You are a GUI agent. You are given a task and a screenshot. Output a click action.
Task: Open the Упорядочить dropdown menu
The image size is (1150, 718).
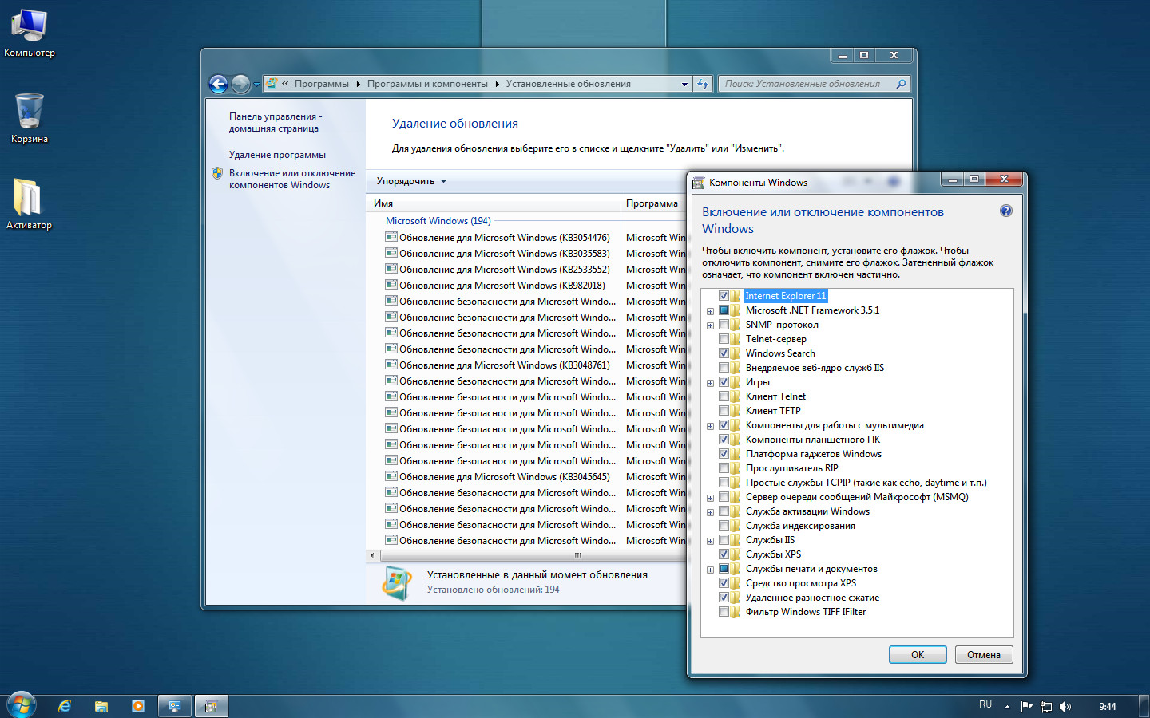(x=411, y=181)
